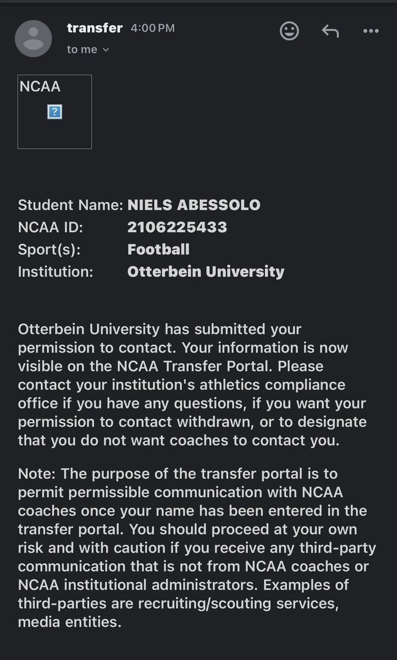
Task: Tap the reply arrow icon
Action: 330,31
